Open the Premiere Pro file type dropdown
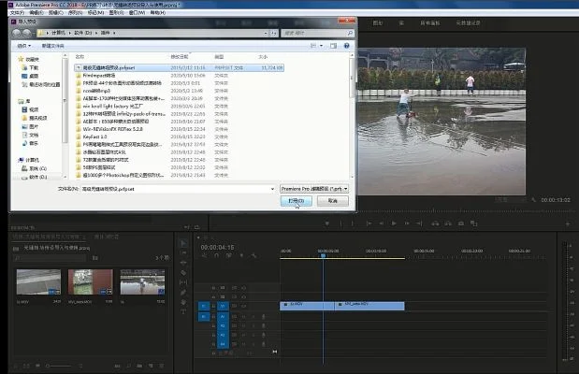 [313, 188]
